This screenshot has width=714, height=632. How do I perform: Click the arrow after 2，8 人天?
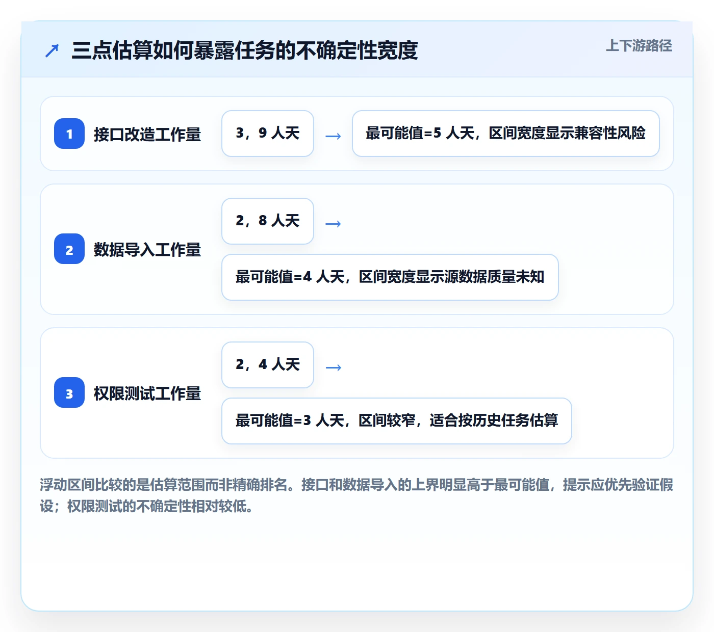333,224
